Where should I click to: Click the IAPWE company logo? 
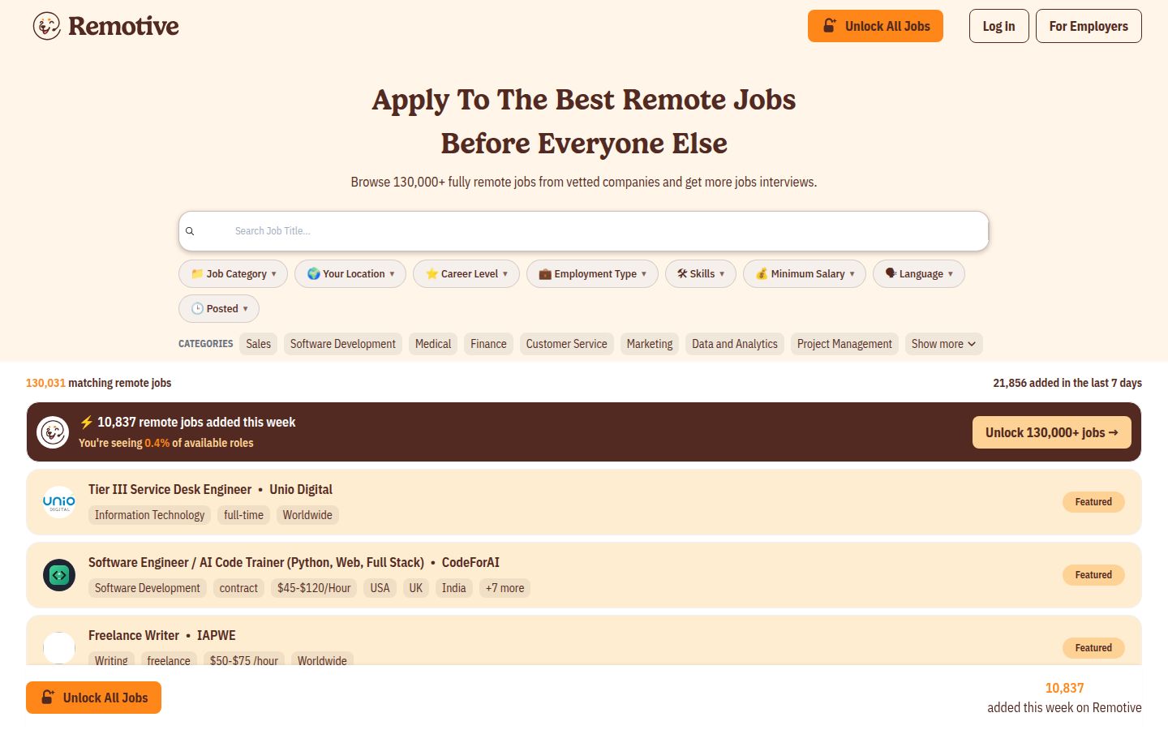[59, 648]
